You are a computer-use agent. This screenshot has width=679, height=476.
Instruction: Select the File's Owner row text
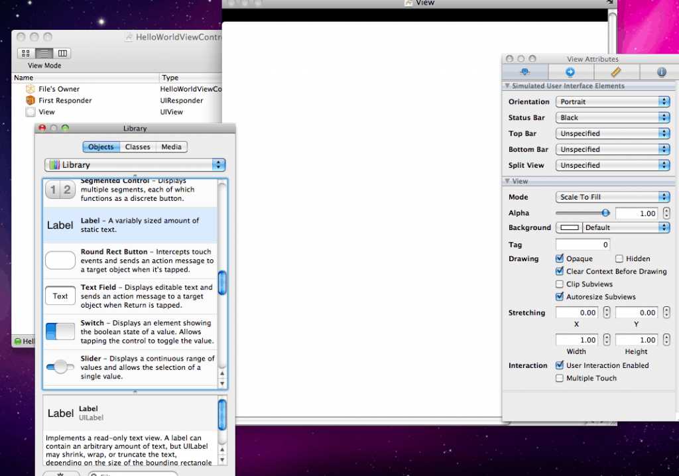coord(59,89)
